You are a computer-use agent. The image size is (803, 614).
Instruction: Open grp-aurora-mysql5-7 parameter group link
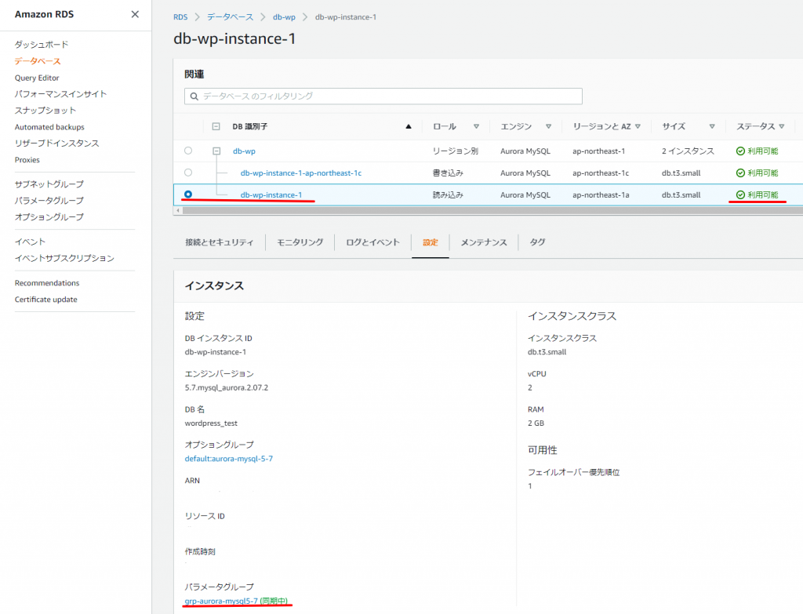coord(220,601)
